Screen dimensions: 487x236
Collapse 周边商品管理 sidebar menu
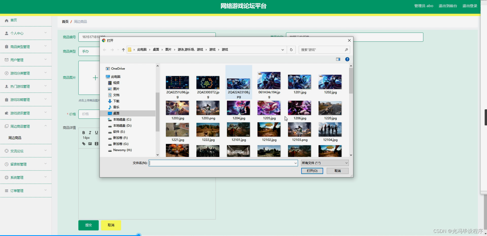[x=26, y=126]
